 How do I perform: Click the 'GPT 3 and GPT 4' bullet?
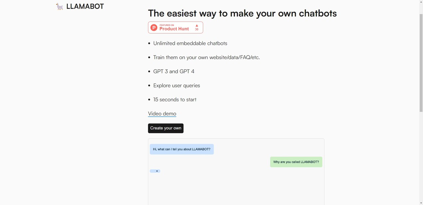[x=174, y=71]
